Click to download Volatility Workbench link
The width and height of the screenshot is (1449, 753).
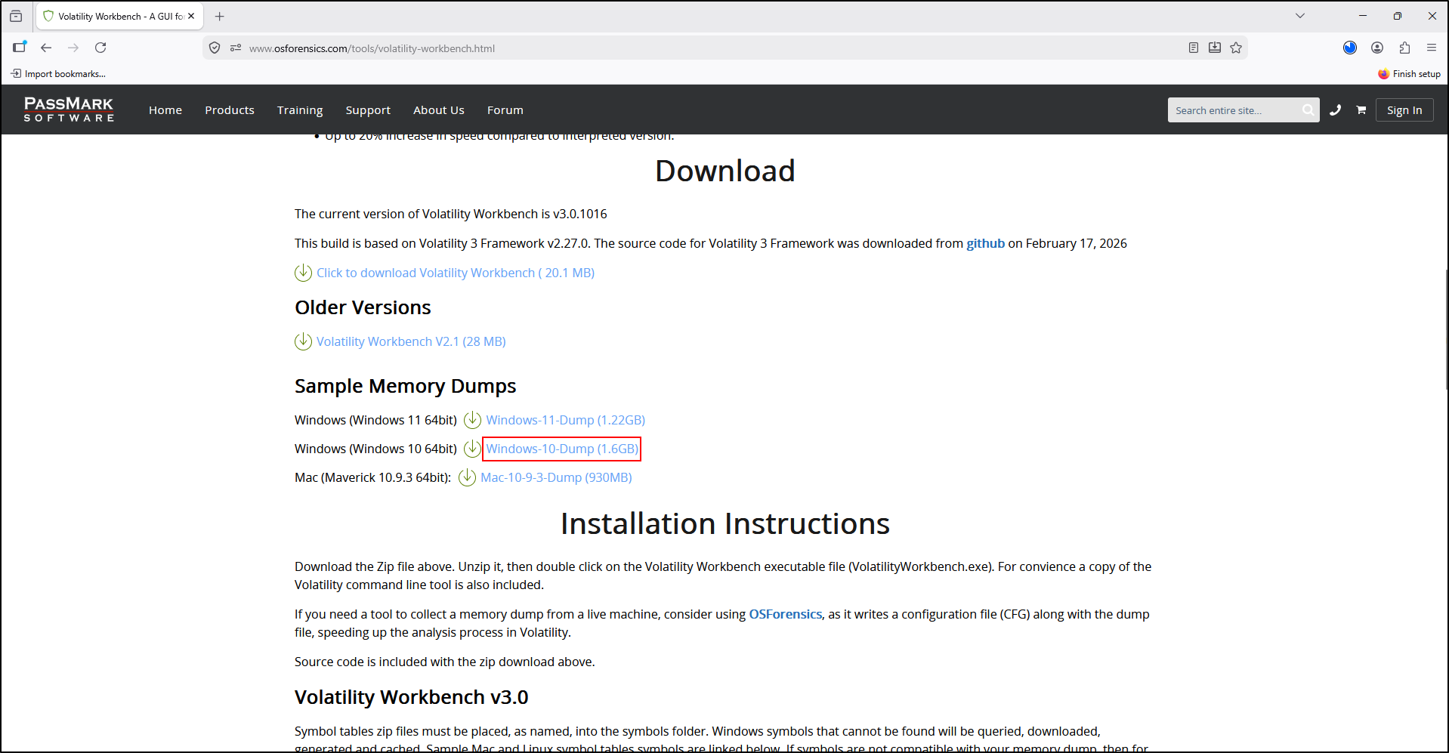coord(456,273)
